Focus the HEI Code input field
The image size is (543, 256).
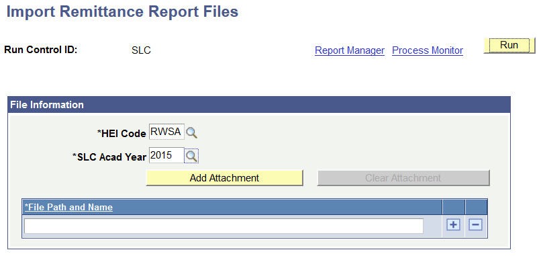(166, 132)
